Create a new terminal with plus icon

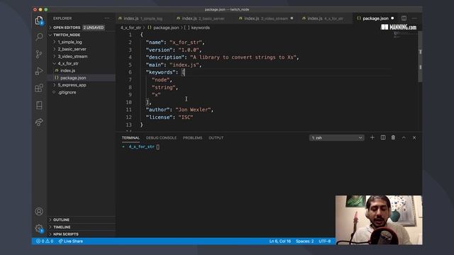point(372,137)
